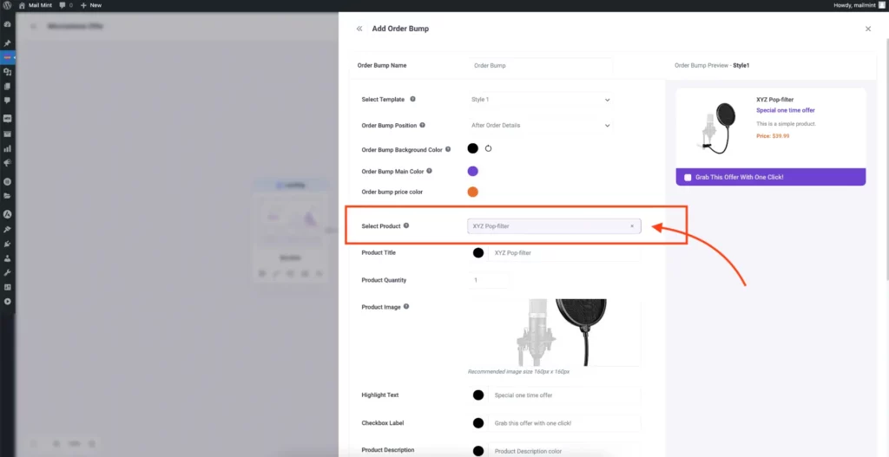Open the Howdy, mailmint account menu
The height and width of the screenshot is (457, 889).
[x=859, y=5]
